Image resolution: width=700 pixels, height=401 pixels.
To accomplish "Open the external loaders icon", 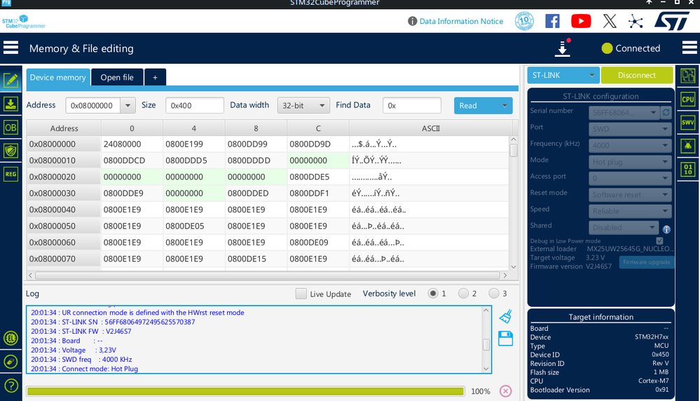I will coord(11,338).
